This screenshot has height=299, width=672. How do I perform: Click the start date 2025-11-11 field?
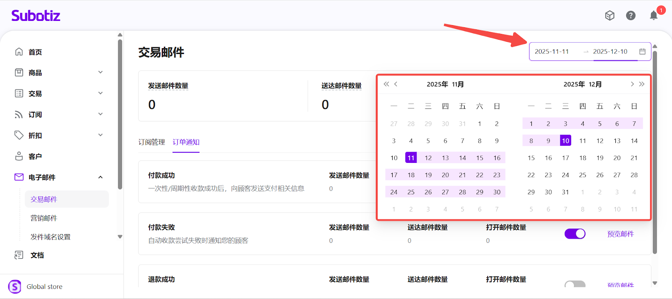551,52
